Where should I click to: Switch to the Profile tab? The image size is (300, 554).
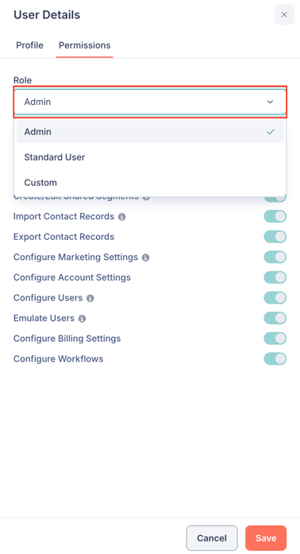click(x=29, y=45)
